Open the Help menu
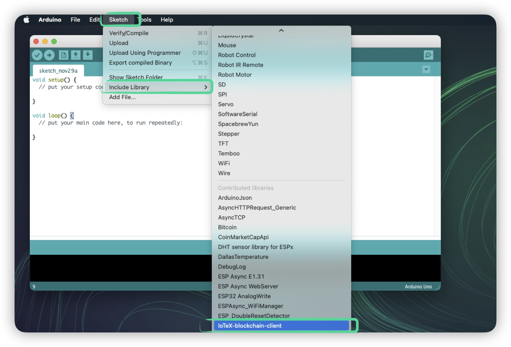The image size is (511, 347). 167,20
